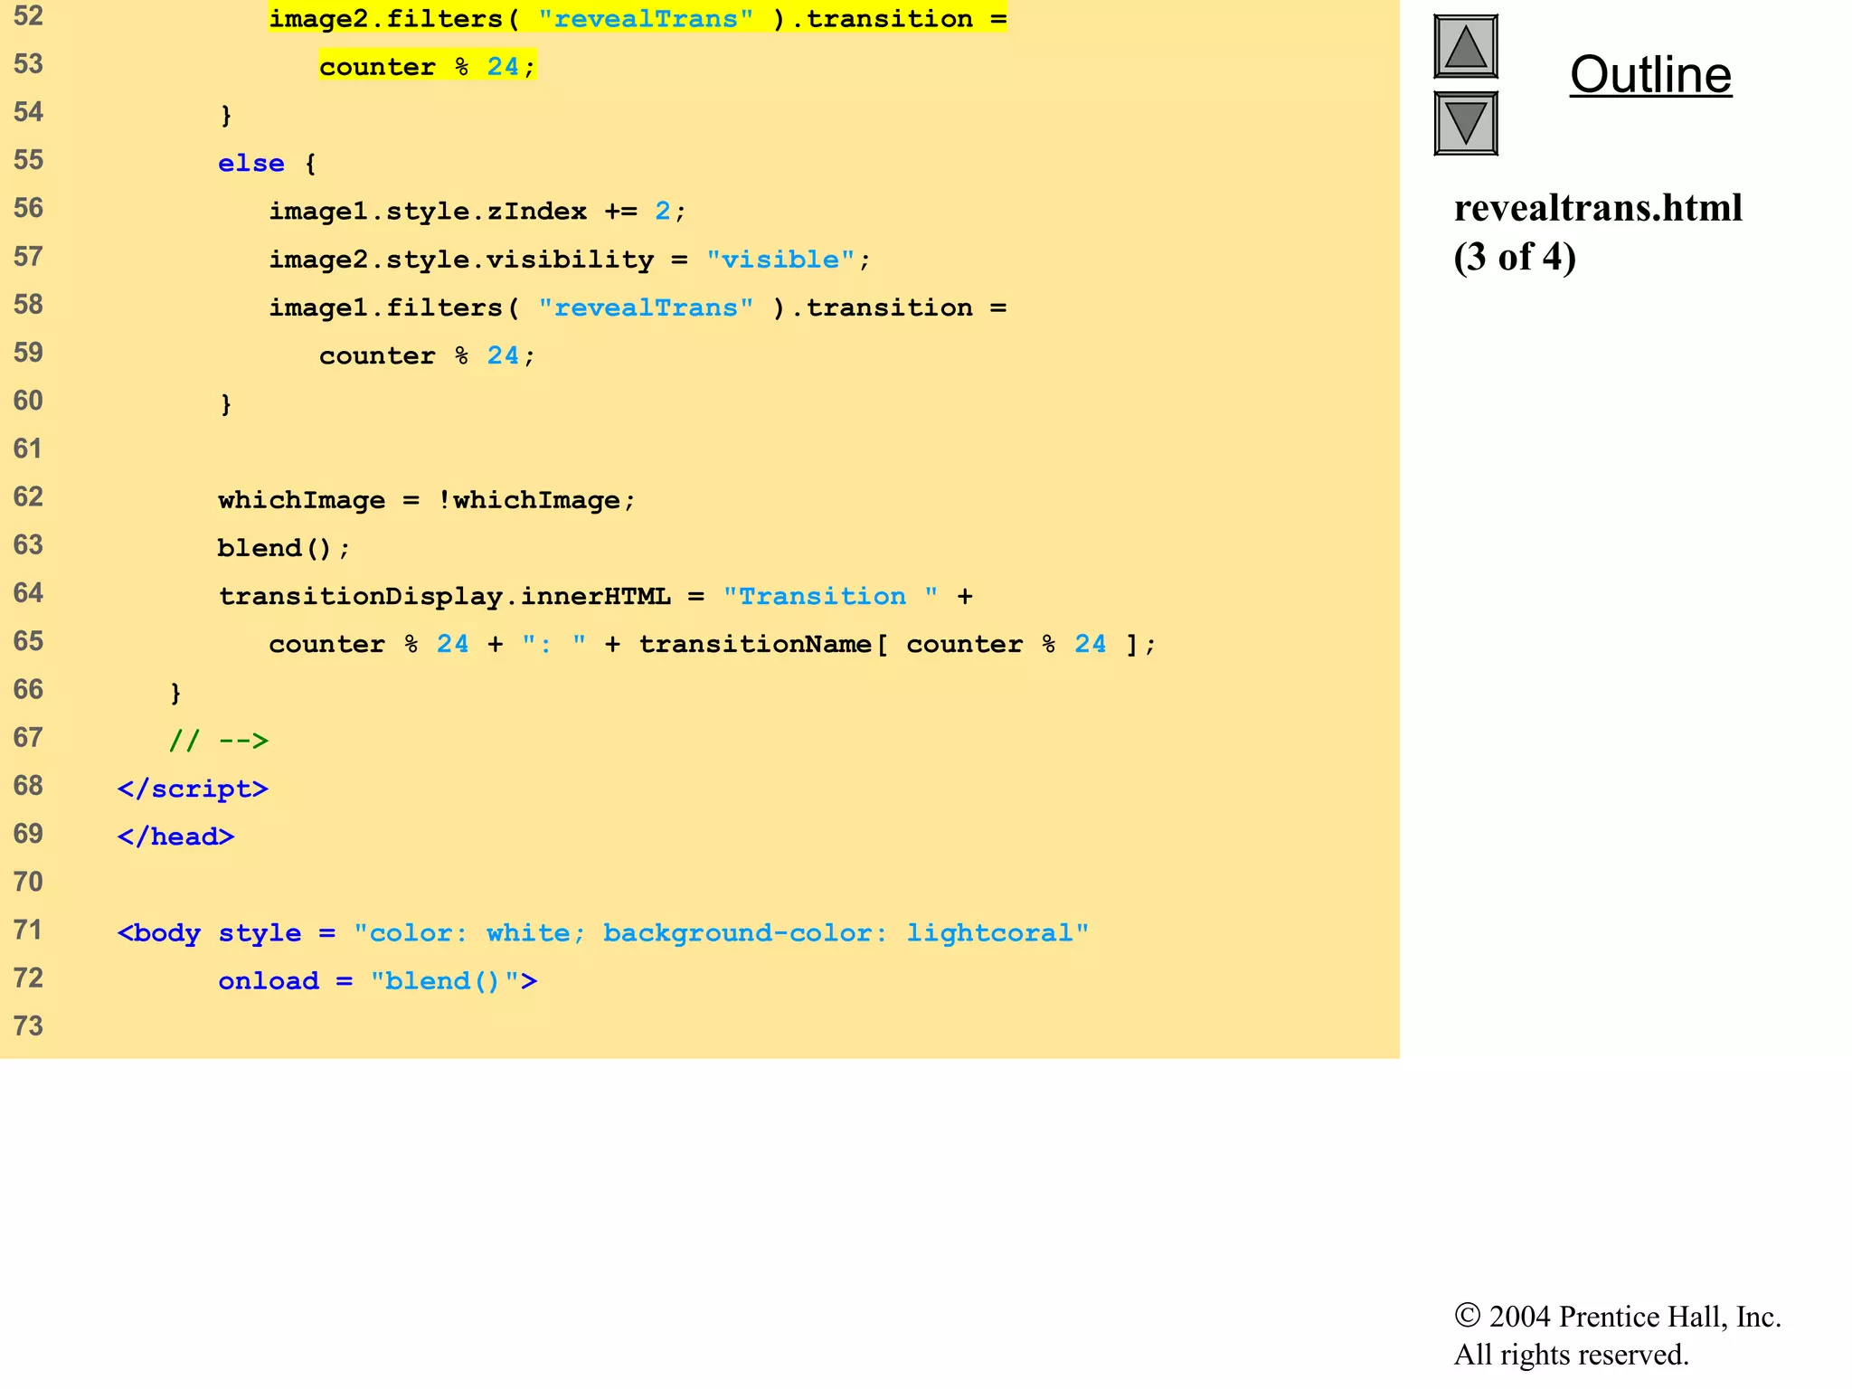Click 'image1.style.zIndex += 2;' line

tap(477, 212)
